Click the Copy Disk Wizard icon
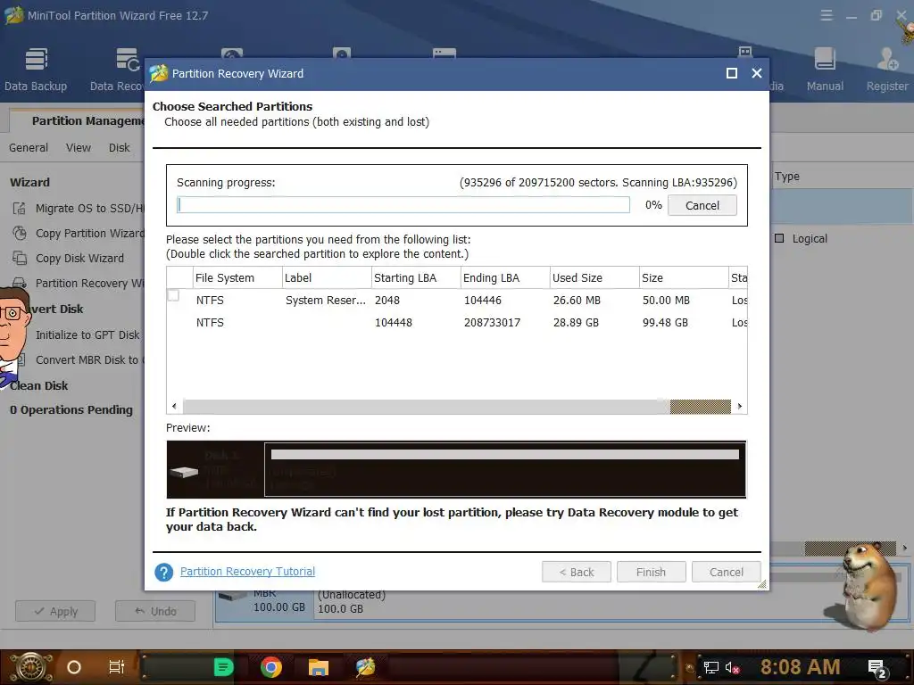The width and height of the screenshot is (914, 685). point(20,259)
